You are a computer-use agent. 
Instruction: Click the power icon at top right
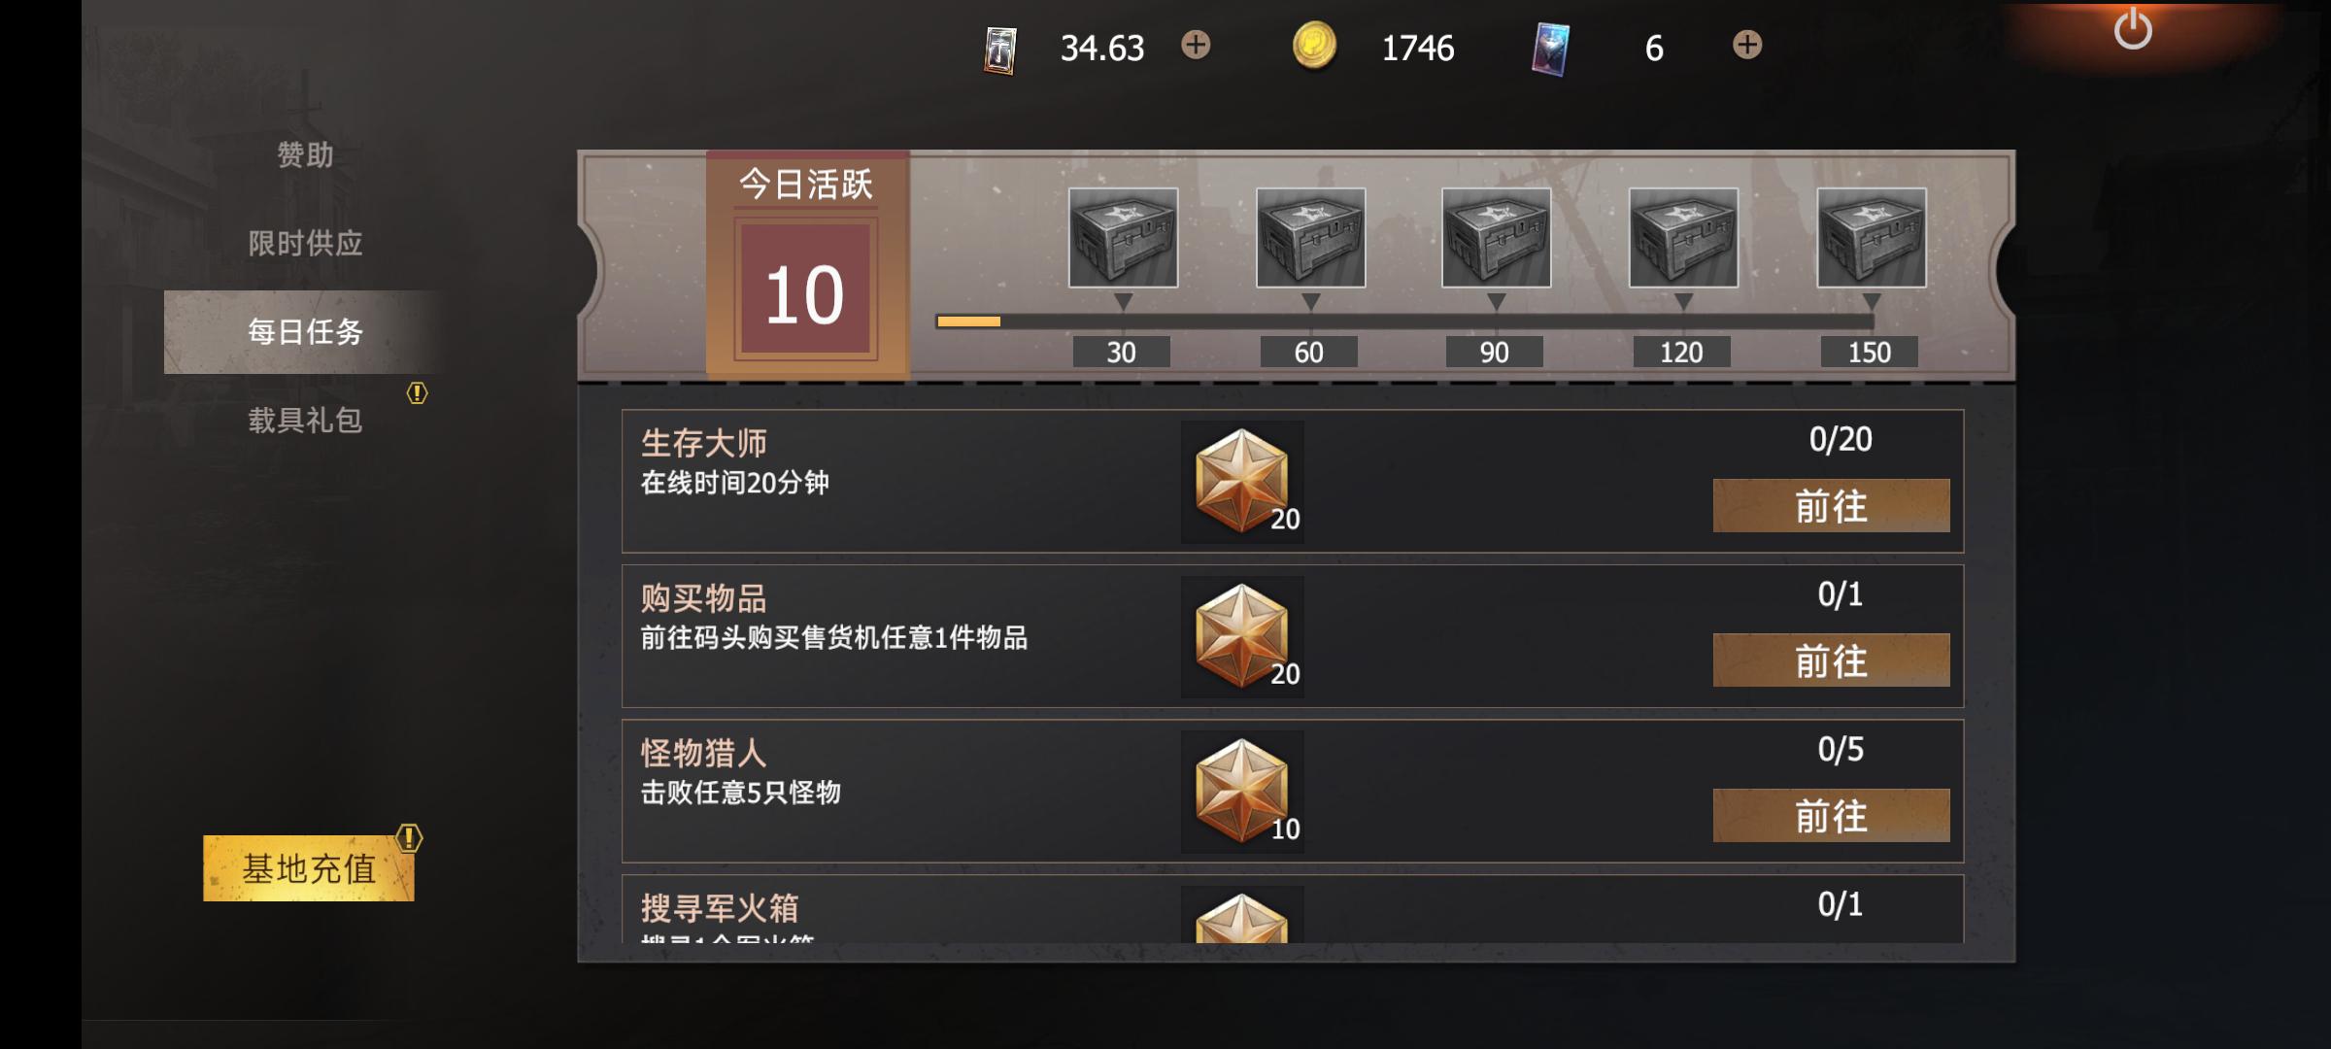tap(2133, 29)
